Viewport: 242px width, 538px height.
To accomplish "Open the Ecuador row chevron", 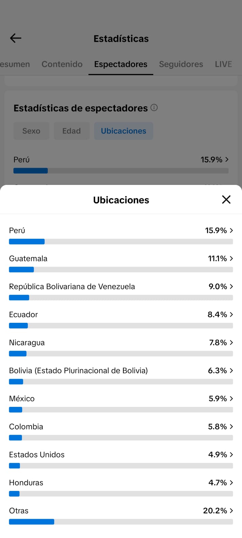I will coord(231,314).
